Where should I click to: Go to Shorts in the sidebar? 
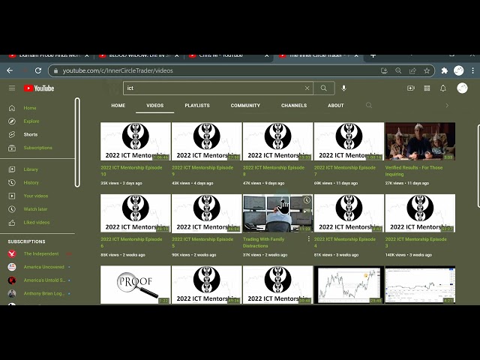[x=30, y=134]
